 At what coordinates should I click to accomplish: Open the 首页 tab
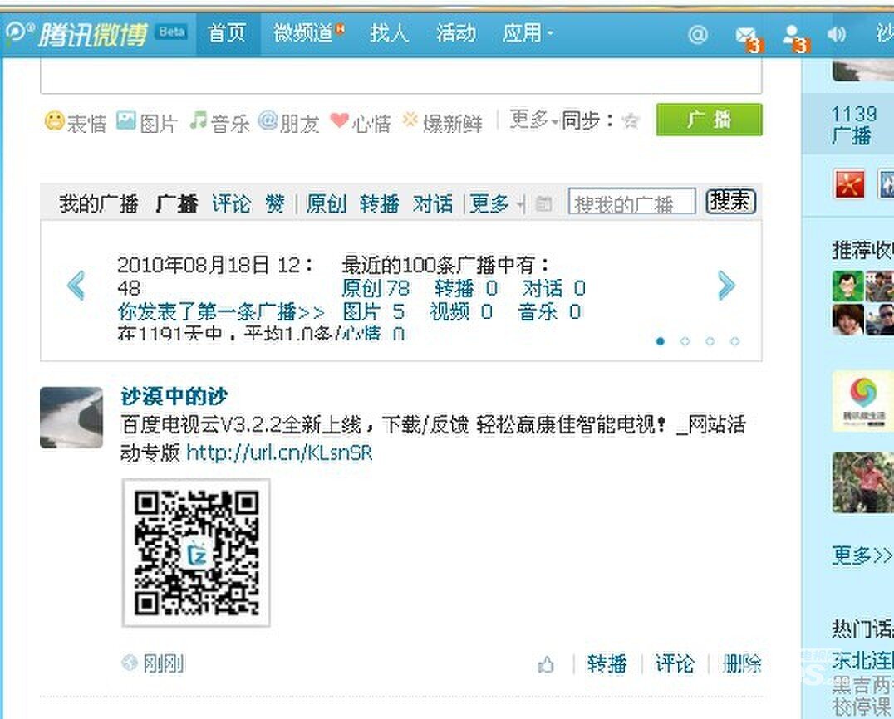tap(228, 33)
